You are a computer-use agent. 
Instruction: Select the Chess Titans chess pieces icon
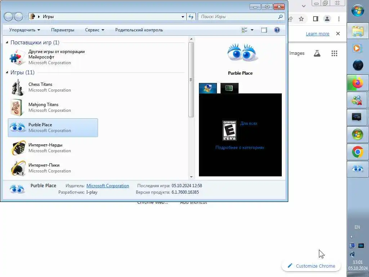tap(18, 87)
